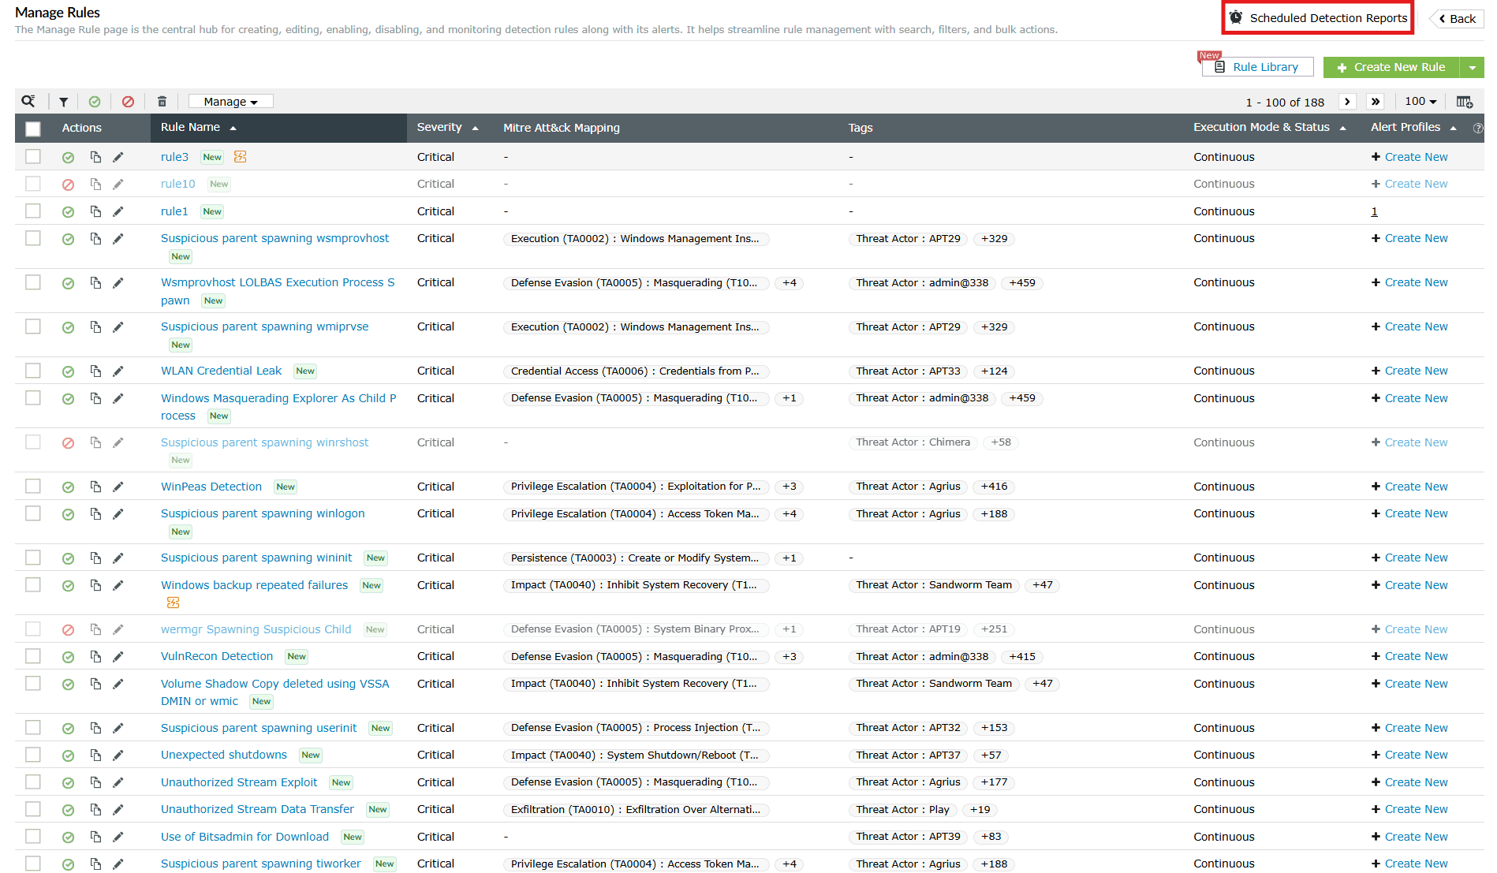1497x873 pixels.
Task: Go to next page with the arrow icon
Action: coord(1347,101)
